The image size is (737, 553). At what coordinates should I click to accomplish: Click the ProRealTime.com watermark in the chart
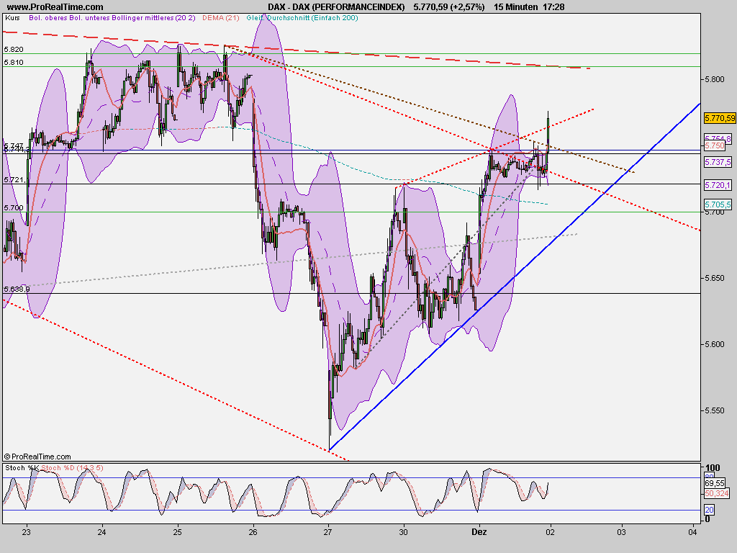tap(37, 456)
